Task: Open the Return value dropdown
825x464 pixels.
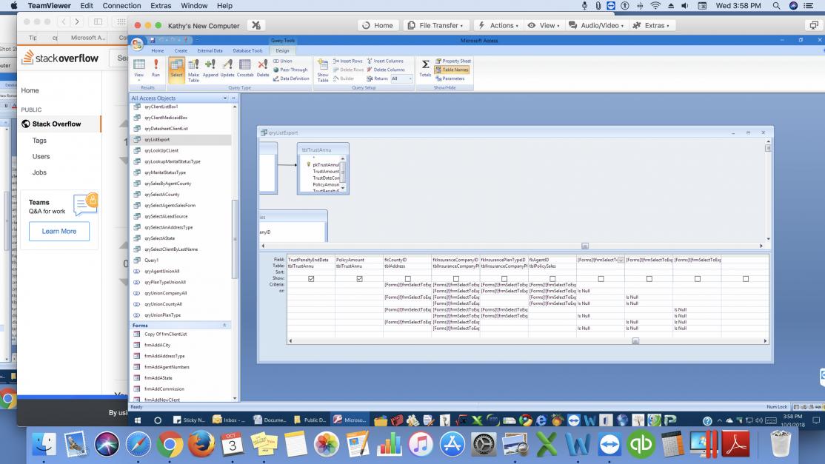Action: 410,78
